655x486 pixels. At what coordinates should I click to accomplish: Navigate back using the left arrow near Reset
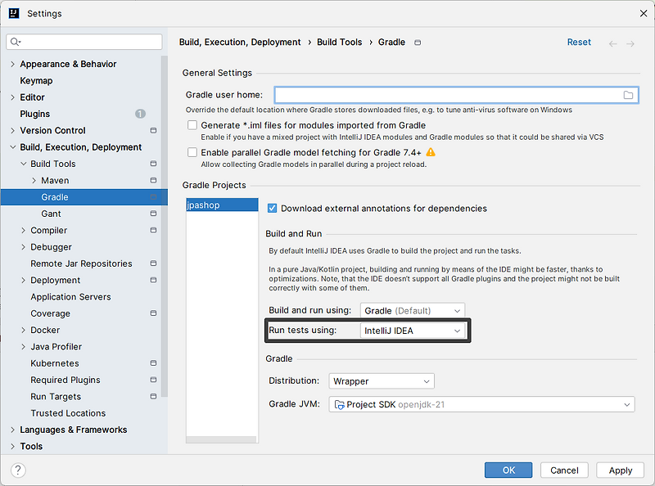pyautogui.click(x=612, y=42)
